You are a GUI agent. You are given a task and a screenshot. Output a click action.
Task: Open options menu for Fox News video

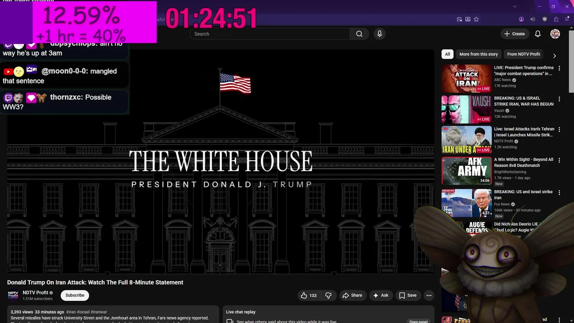click(x=559, y=192)
